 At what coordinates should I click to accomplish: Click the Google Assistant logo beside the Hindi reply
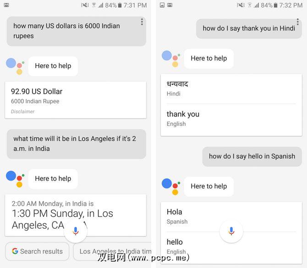(171, 59)
